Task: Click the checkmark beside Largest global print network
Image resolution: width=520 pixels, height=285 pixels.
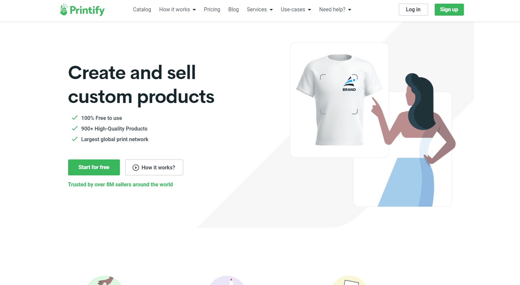Action: (75, 139)
